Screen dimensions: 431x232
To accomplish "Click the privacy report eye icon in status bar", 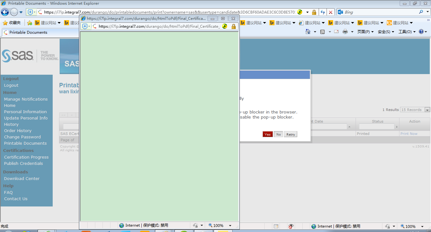I will [291, 226].
